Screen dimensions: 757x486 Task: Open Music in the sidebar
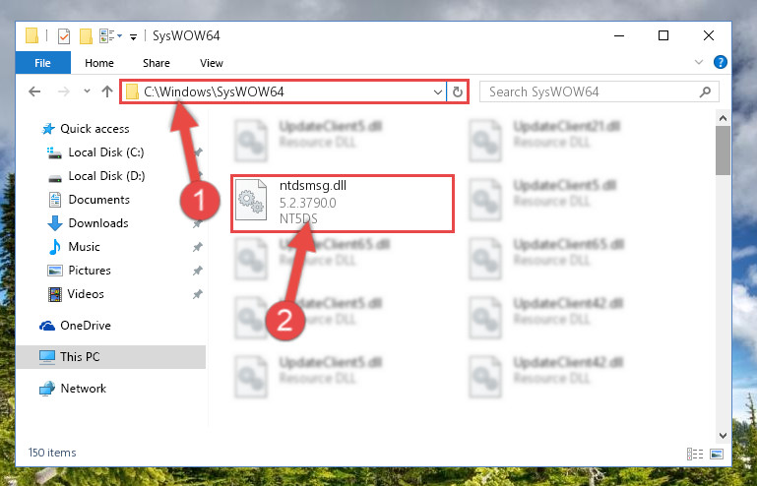click(x=84, y=247)
